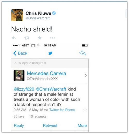The image size is (129, 134).
Task: Tap the battery indicator in status bar
Action: pos(85,45)
